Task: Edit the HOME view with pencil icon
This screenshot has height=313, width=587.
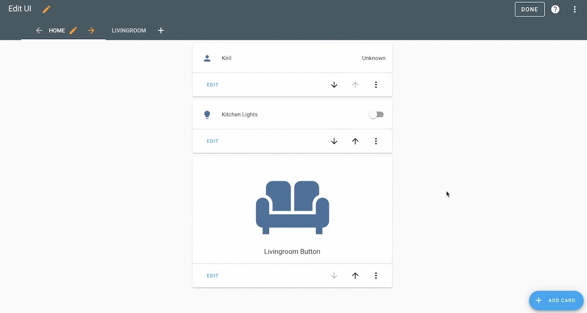Action: coord(73,30)
